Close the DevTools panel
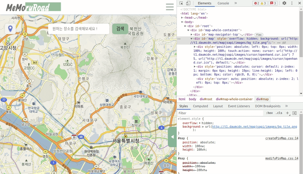The image size is (303, 174). point(300,3)
